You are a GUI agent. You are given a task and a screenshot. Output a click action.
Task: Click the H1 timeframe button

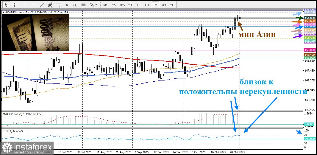(139, 5)
